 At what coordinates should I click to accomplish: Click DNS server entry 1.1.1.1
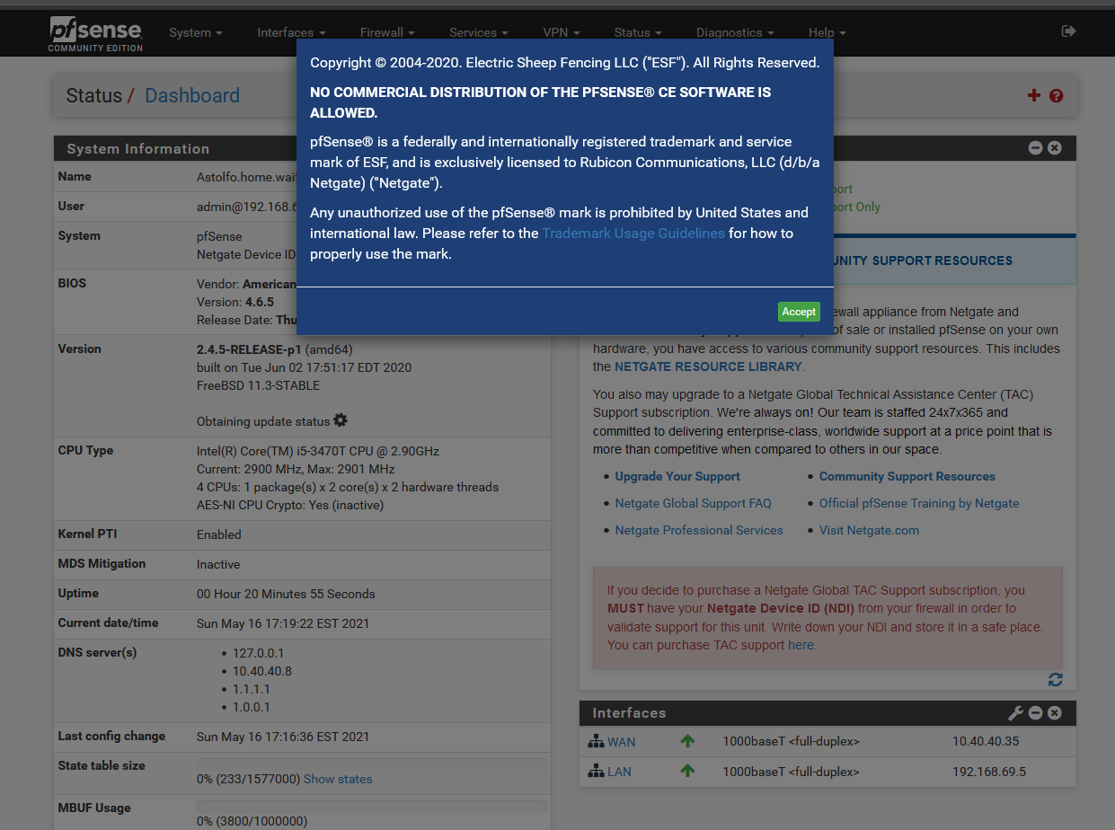(252, 689)
